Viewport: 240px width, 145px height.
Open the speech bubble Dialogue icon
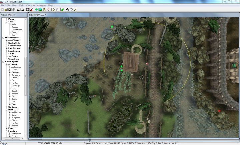point(71,9)
